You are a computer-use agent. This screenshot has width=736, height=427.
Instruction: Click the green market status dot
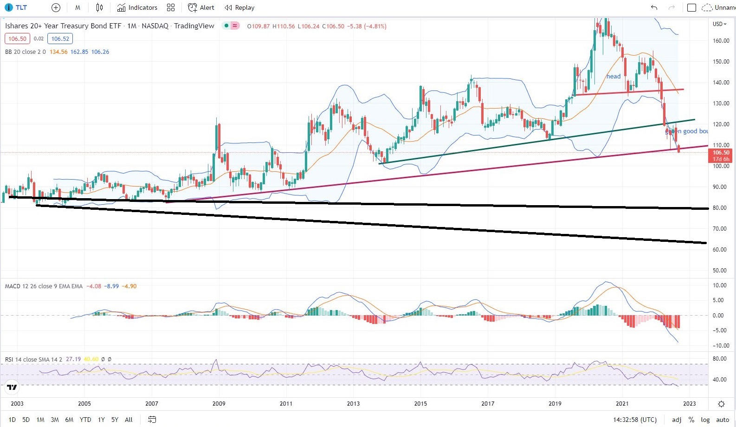(x=226, y=26)
